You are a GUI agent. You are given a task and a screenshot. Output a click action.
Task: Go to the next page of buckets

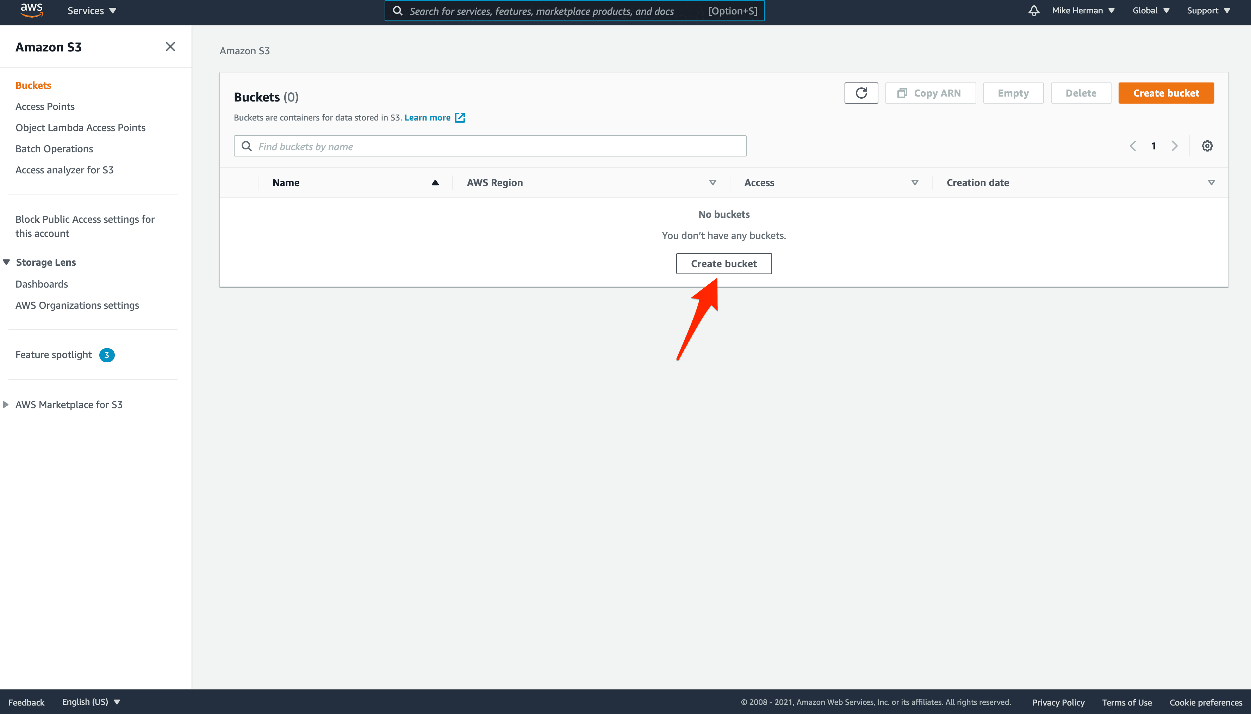click(1175, 146)
